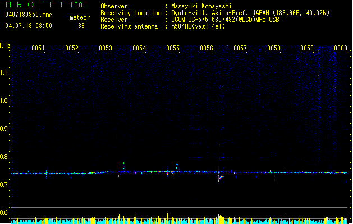
Task: Click the meteor label
Action: coord(80,17)
